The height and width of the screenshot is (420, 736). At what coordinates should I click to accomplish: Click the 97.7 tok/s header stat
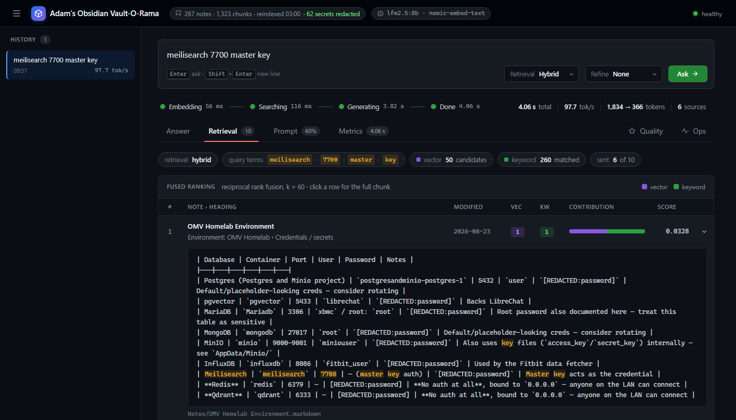tap(579, 107)
